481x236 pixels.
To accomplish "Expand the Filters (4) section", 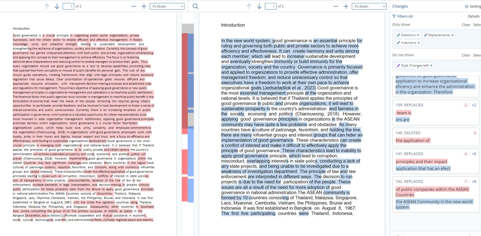I will click(x=402, y=16).
